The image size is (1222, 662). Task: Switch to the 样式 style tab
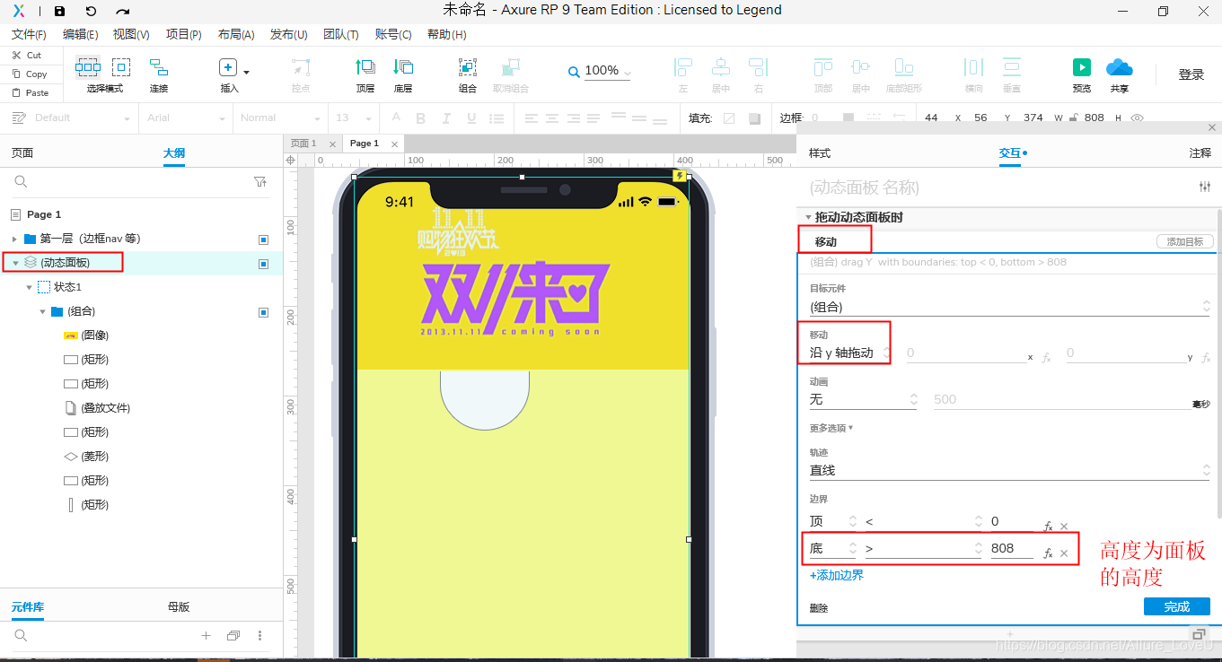pyautogui.click(x=820, y=153)
